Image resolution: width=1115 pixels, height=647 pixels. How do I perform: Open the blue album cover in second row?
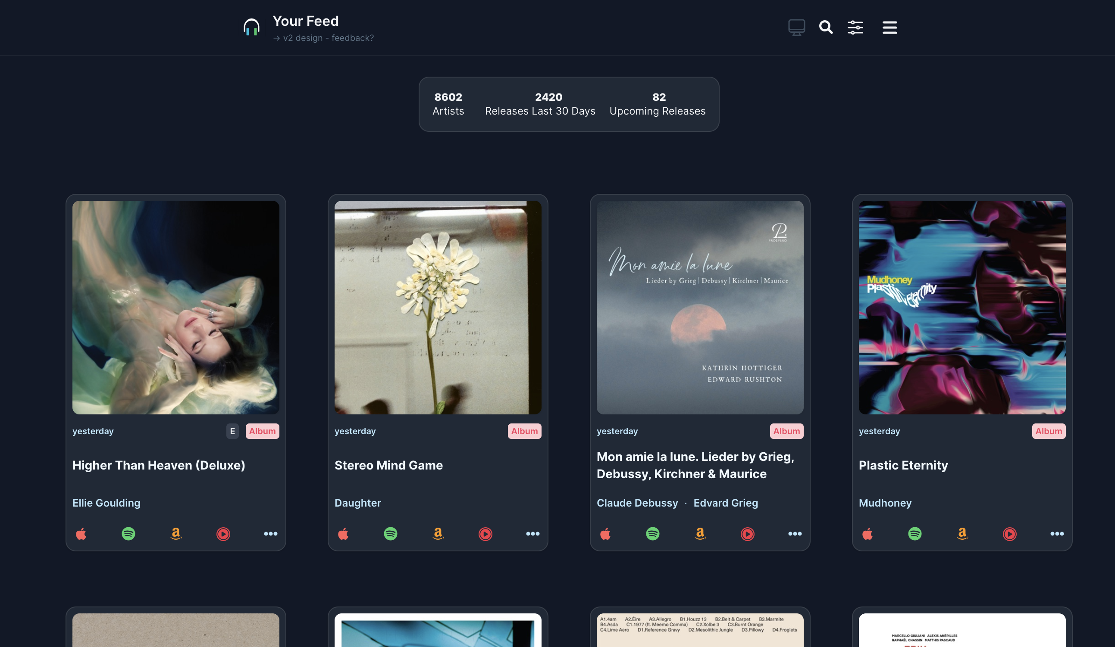point(438,630)
